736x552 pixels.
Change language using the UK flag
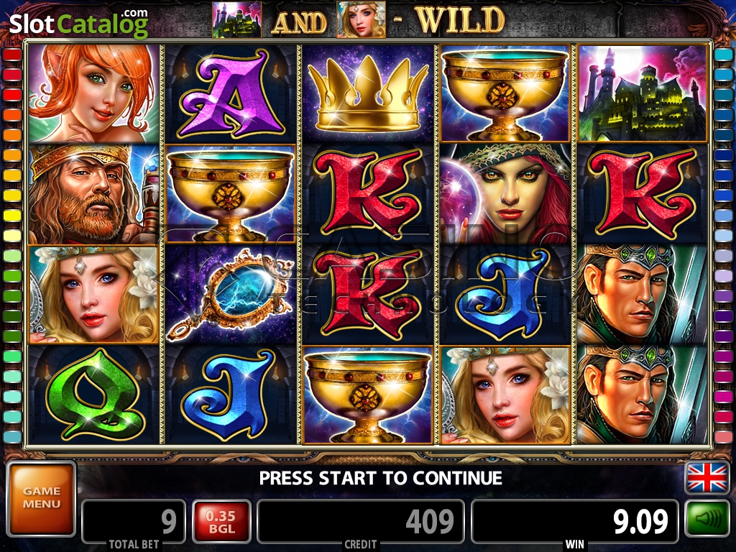[707, 477]
